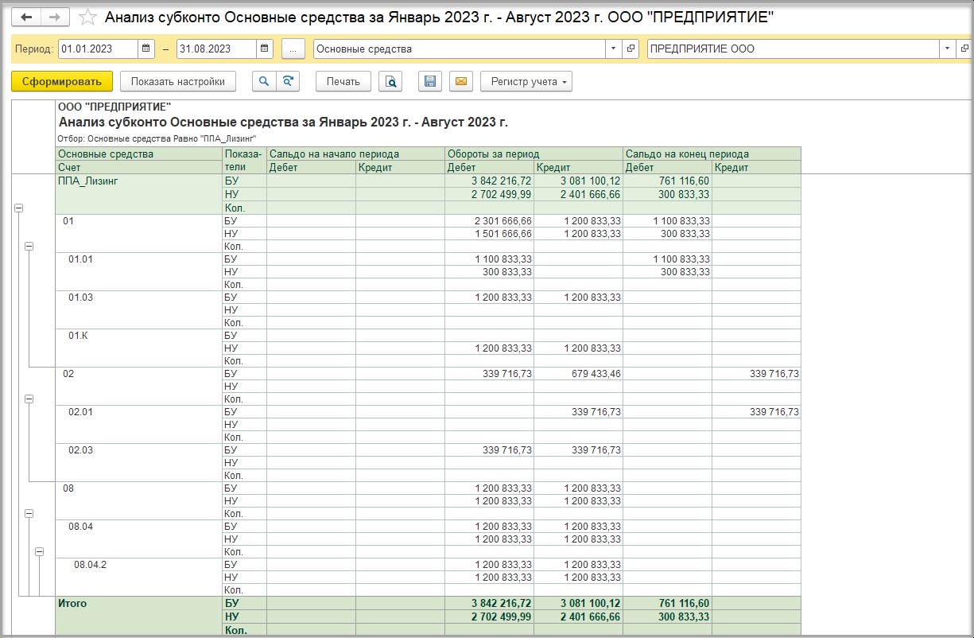Click the back navigation arrow
974x638 pixels.
pos(26,17)
